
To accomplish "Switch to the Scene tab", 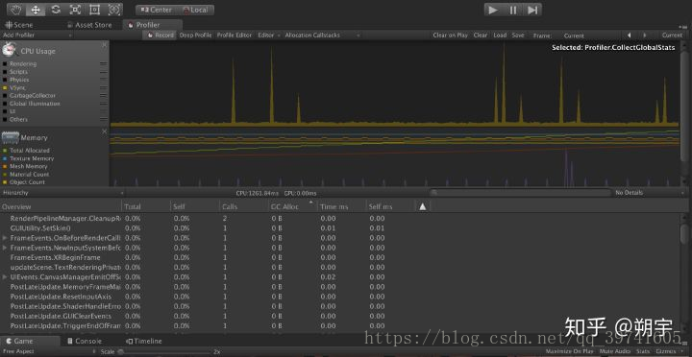I will point(19,25).
